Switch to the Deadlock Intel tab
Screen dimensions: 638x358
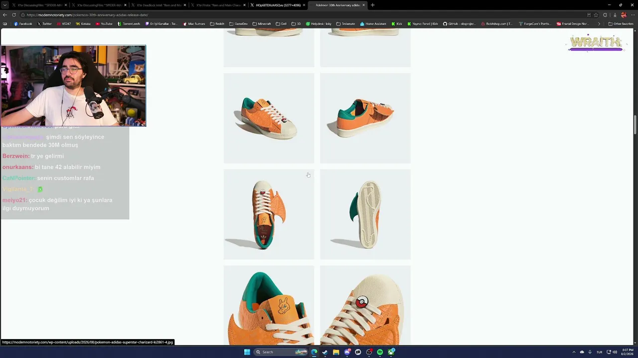159,5
